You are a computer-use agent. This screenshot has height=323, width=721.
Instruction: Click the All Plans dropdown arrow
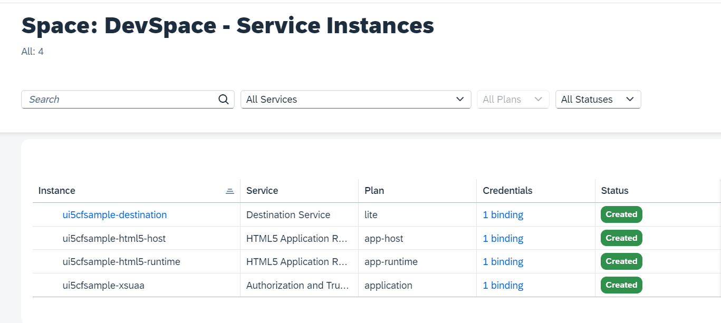click(539, 99)
